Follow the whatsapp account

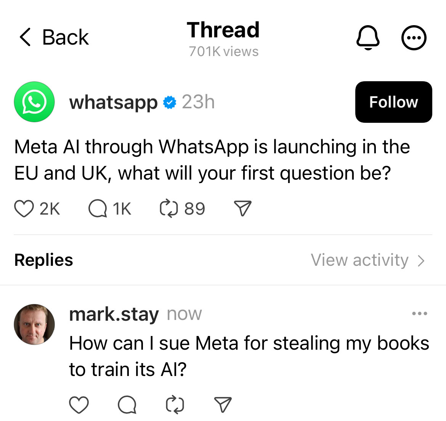(394, 102)
